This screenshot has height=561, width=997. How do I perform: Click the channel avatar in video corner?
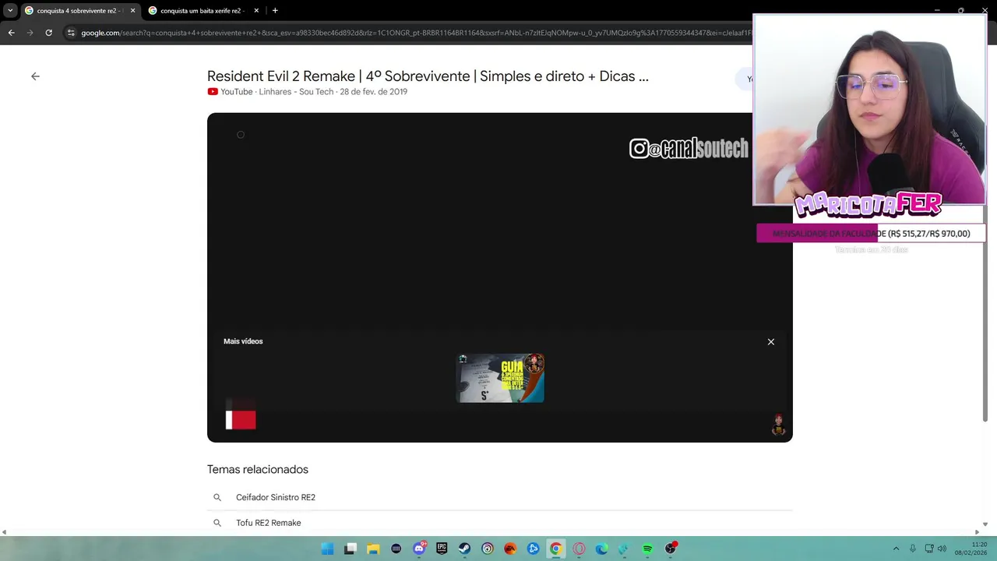click(x=778, y=425)
